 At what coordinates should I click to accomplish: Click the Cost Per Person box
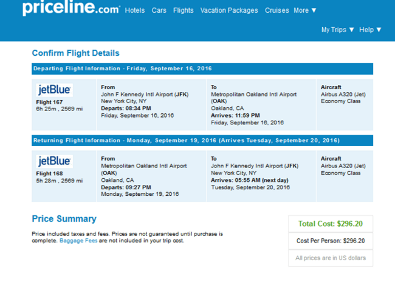click(331, 241)
